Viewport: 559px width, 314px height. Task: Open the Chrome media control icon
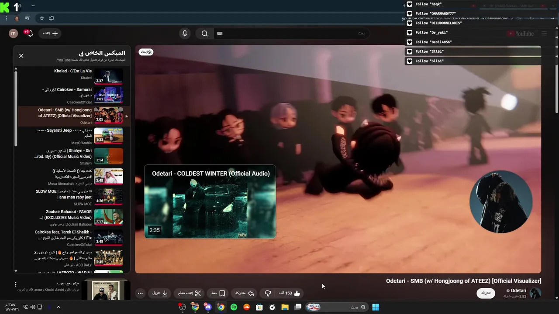[28, 18]
